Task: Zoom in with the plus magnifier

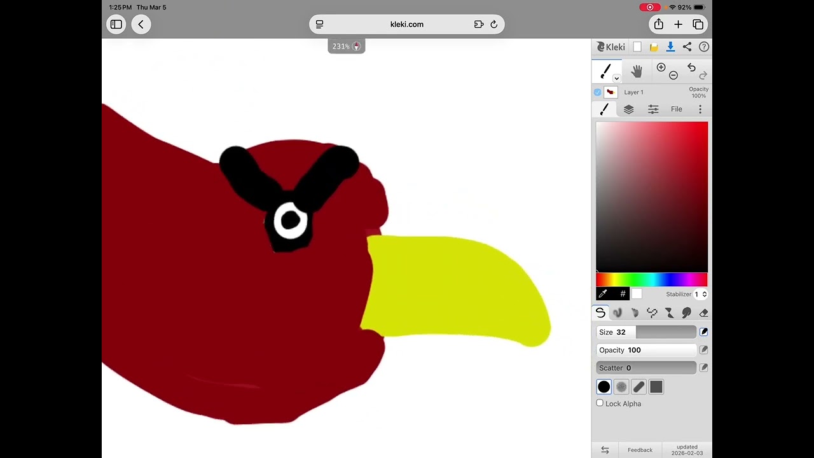Action: click(661, 67)
